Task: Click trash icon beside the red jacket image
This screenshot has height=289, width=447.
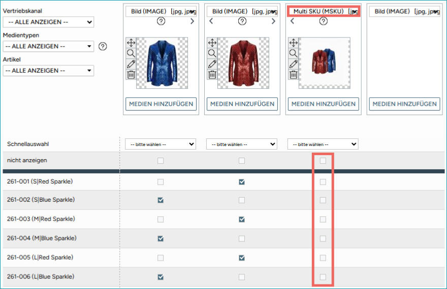Action: pyautogui.click(x=212, y=75)
